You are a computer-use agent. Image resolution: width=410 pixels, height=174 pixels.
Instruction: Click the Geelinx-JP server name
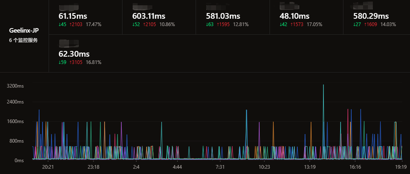point(24,30)
